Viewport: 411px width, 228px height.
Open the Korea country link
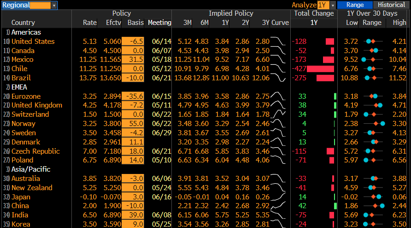point(21,224)
